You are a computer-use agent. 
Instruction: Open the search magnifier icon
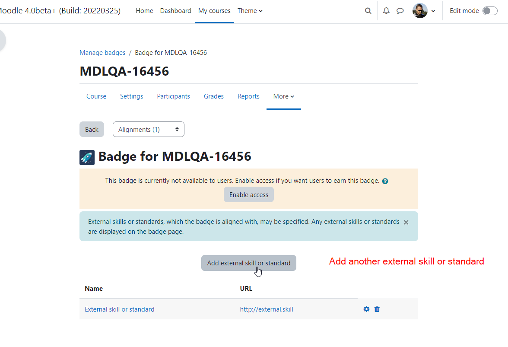point(368,11)
